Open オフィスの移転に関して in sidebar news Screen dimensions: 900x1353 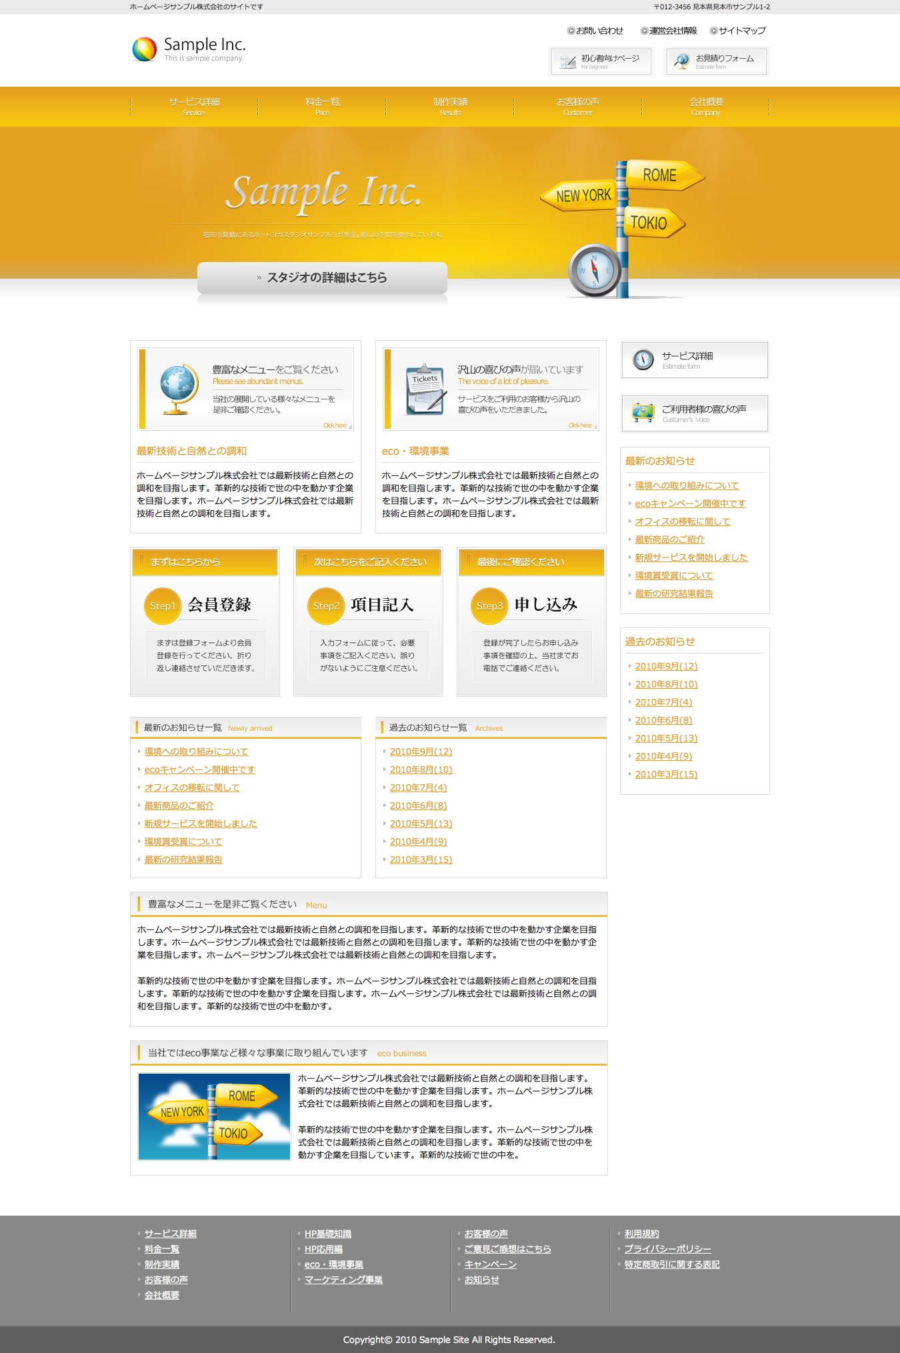pyautogui.click(x=682, y=521)
